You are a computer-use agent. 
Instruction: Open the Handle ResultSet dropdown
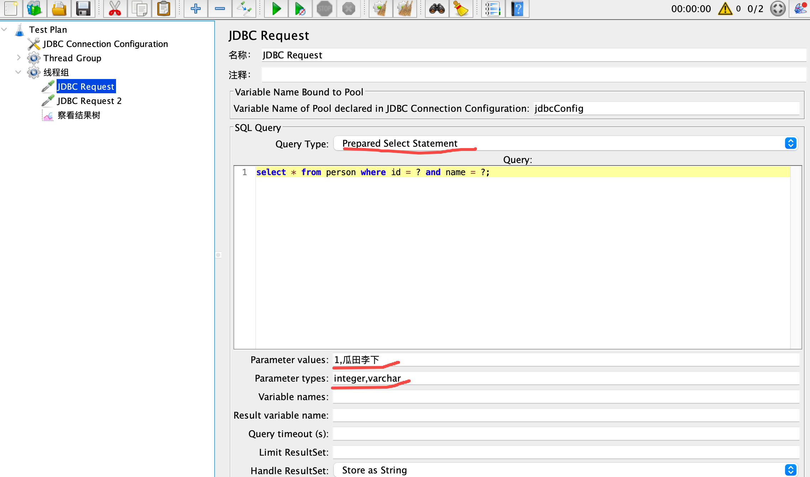coord(790,470)
